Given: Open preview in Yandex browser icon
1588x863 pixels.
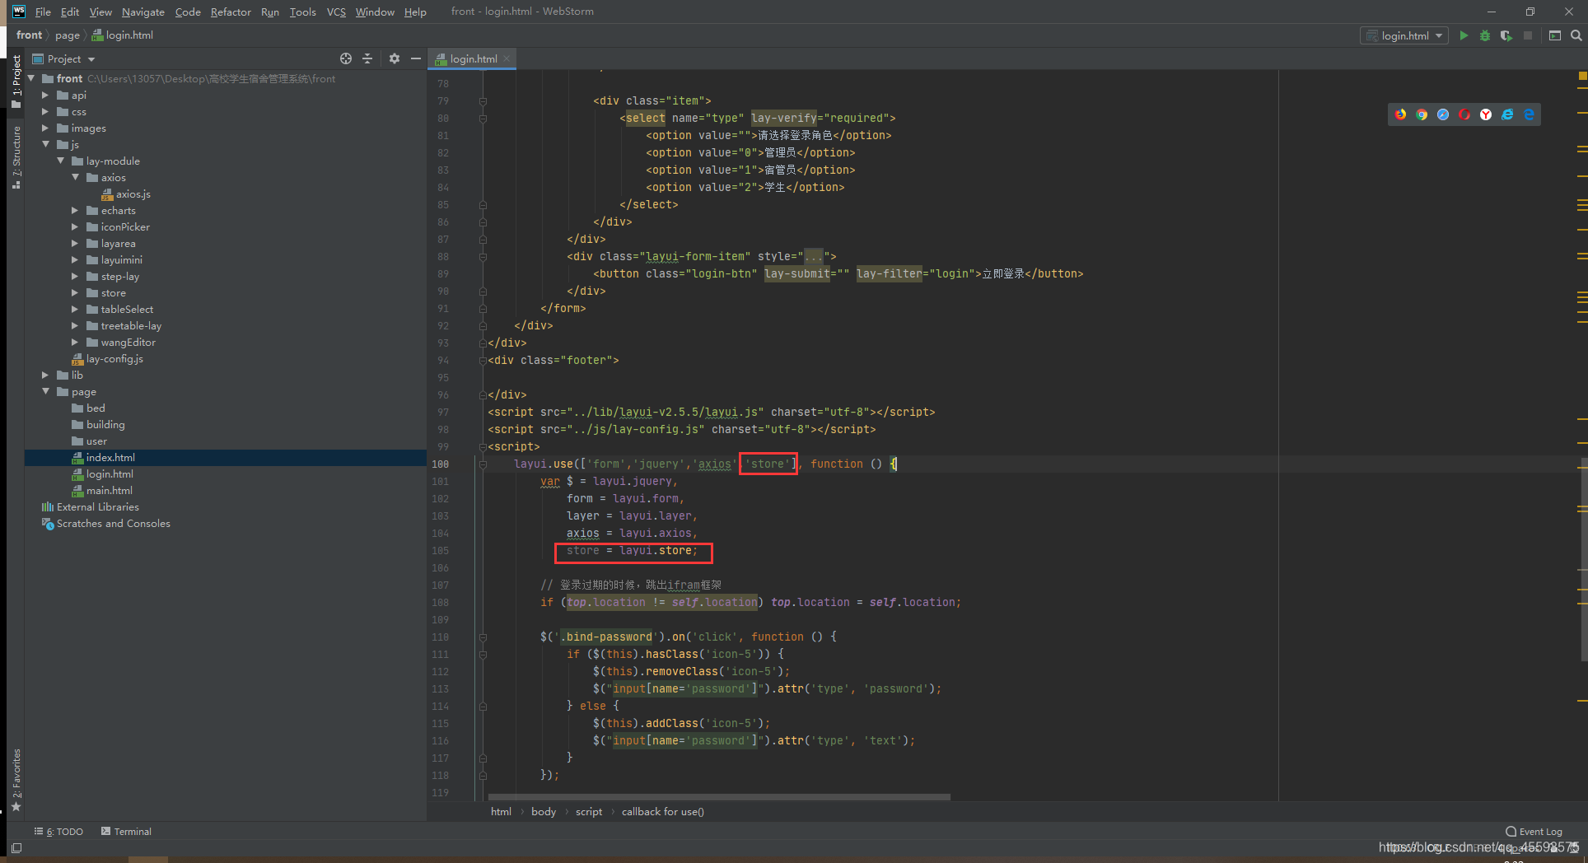Looking at the screenshot, I should [x=1486, y=114].
